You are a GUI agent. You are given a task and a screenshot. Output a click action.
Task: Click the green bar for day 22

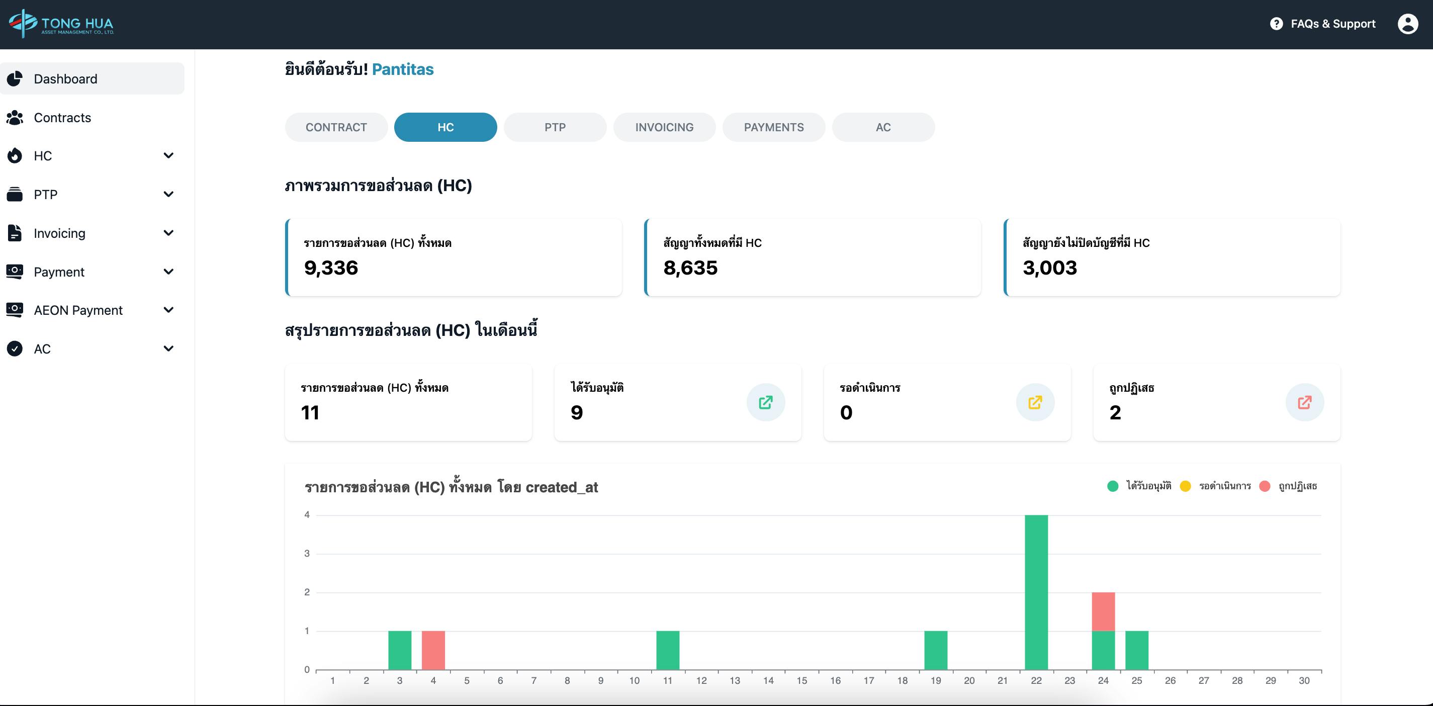1036,592
